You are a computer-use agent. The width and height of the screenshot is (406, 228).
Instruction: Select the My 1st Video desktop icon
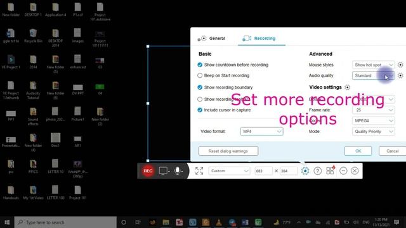pyautogui.click(x=33, y=193)
